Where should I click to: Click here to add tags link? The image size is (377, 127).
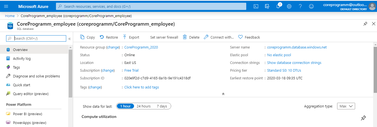tap(142, 87)
